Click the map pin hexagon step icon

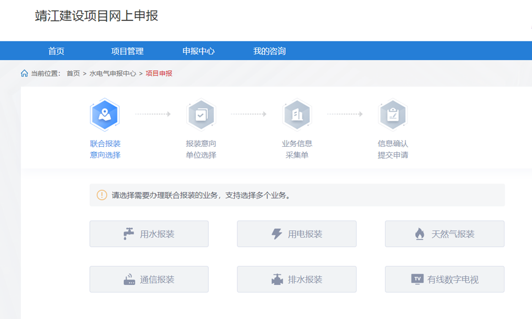pos(104,115)
